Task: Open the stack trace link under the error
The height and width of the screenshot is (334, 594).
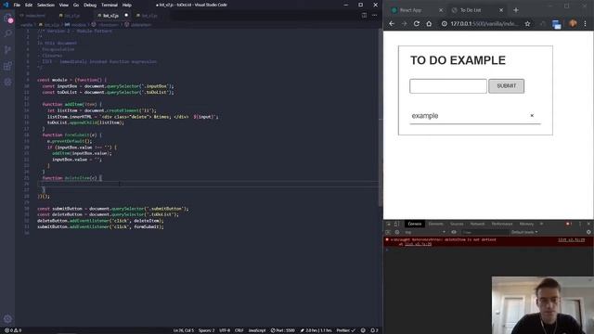Action: 418,244
